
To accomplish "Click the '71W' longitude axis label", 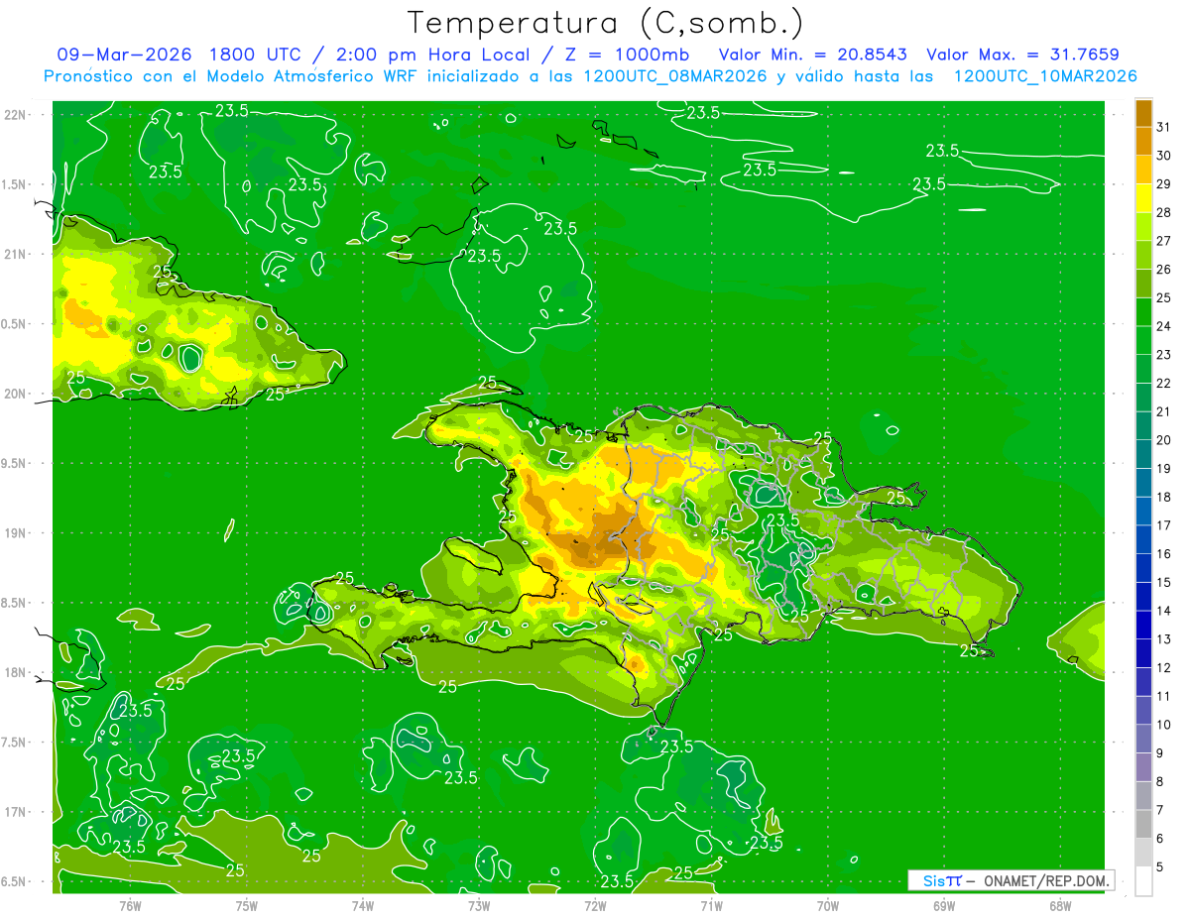I will [x=711, y=904].
